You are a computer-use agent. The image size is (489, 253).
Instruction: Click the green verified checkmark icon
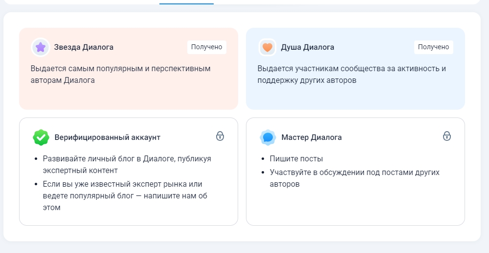tap(41, 137)
